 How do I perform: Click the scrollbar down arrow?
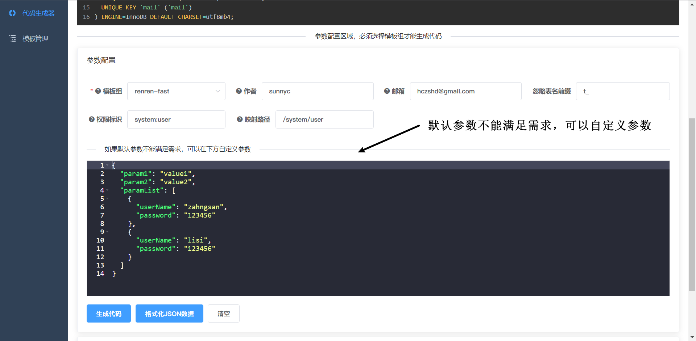tap(692, 337)
